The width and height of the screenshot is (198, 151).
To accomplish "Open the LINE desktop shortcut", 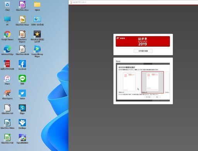I will [x=22, y=78].
